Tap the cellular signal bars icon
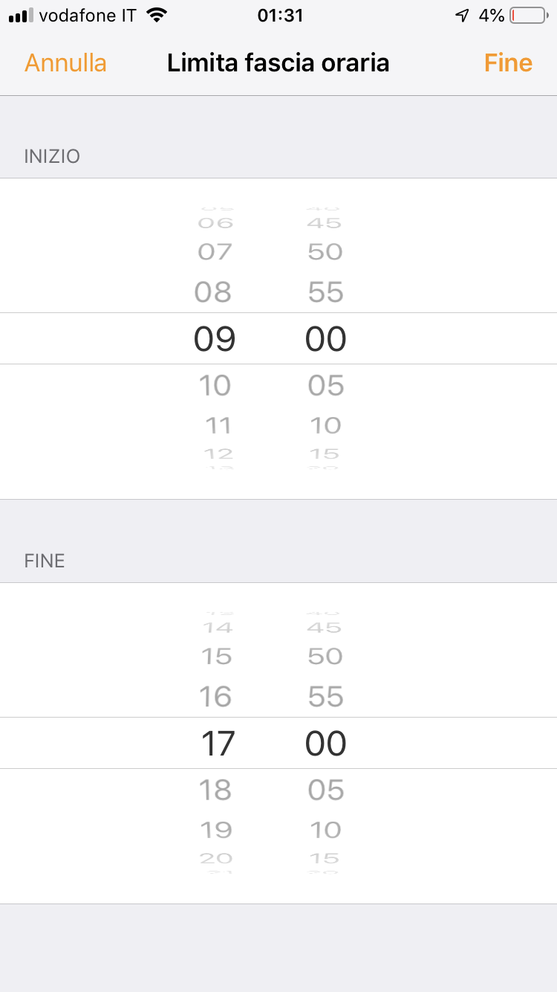Viewport: 557px width, 992px height. pos(21,16)
